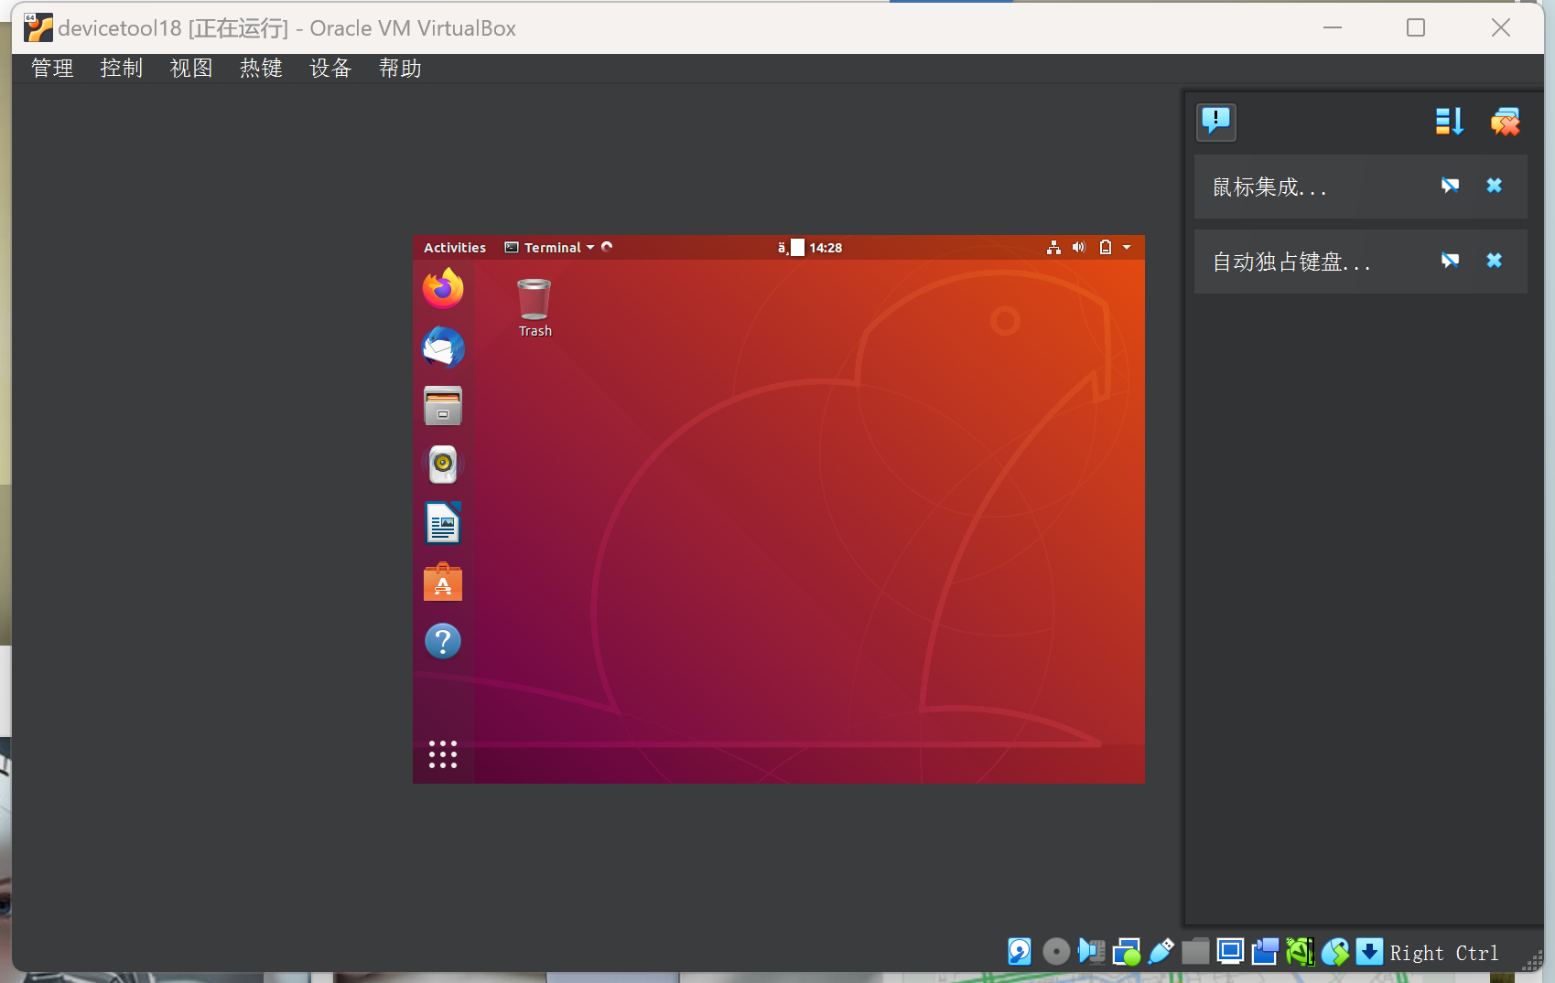Image resolution: width=1555 pixels, height=983 pixels.
Task: Click the hard disk activity status icon
Action: click(1020, 952)
